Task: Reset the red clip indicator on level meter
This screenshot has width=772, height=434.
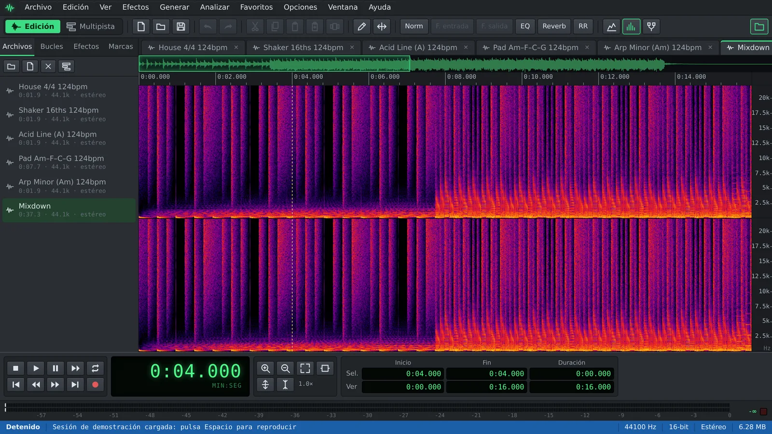Action: (763, 411)
